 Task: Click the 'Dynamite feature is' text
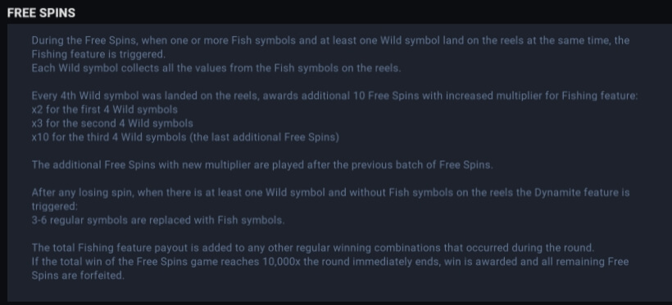(x=582, y=192)
